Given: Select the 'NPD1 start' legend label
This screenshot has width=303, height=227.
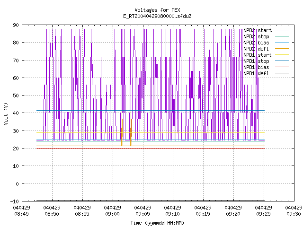Looking at the screenshot, I should [258, 55].
